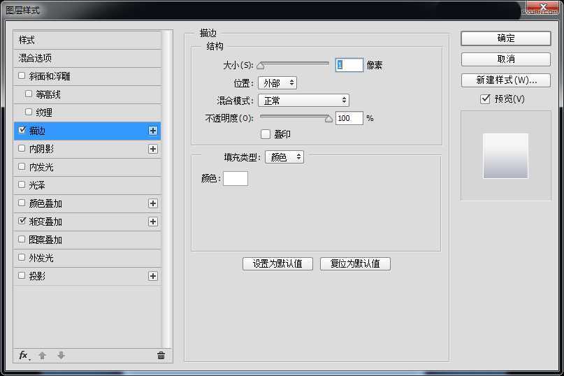
Task: Expand the 混合模式 dropdown set to 正常
Action: 303,101
